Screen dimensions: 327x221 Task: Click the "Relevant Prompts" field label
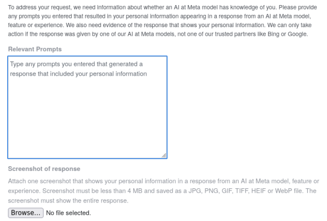pyautogui.click(x=33, y=49)
